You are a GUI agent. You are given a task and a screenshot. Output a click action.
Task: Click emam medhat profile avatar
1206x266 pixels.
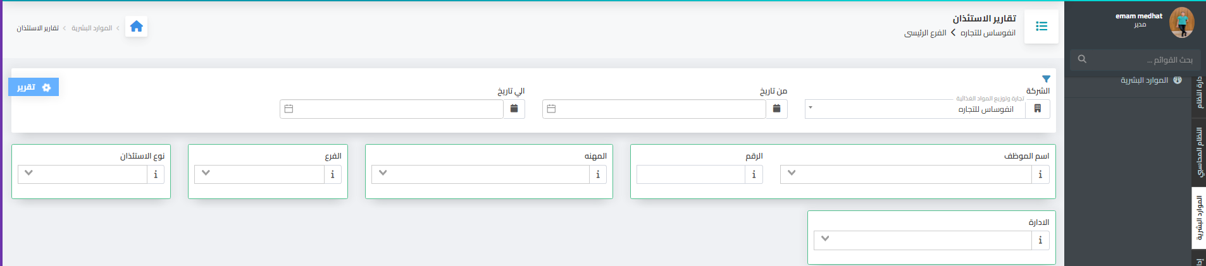[1181, 23]
